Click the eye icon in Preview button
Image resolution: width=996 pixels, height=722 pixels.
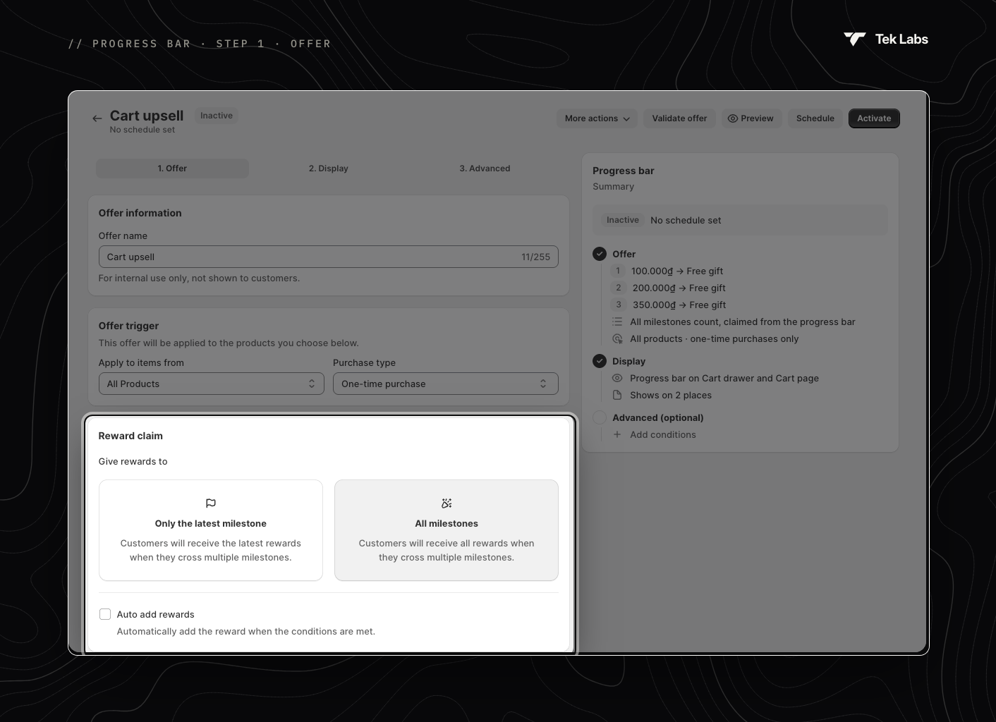click(x=732, y=118)
